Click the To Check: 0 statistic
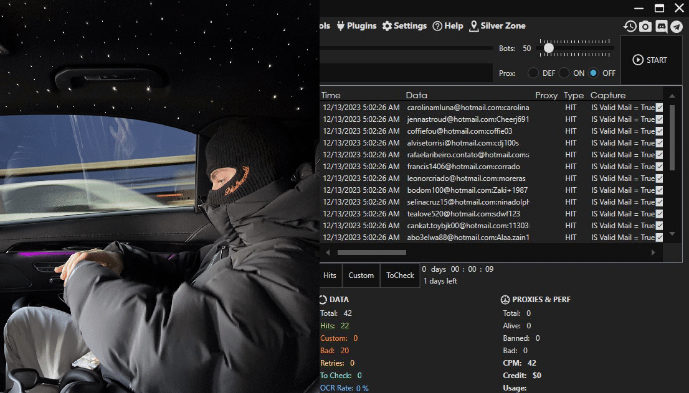The width and height of the screenshot is (689, 393). click(x=341, y=376)
